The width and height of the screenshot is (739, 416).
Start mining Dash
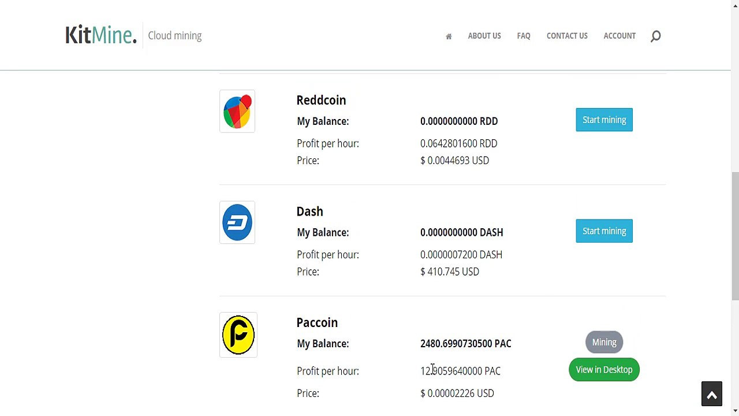(604, 231)
